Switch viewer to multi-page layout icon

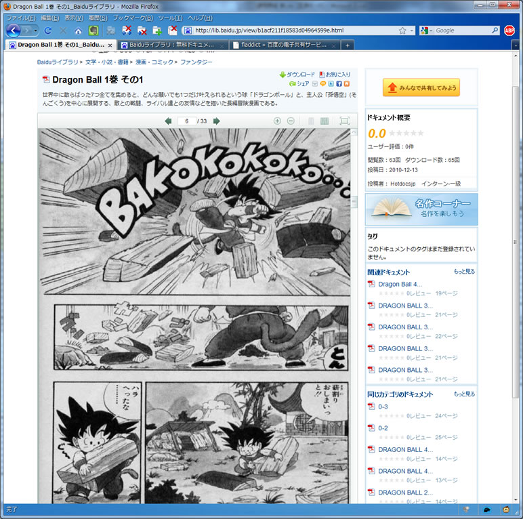(x=325, y=121)
